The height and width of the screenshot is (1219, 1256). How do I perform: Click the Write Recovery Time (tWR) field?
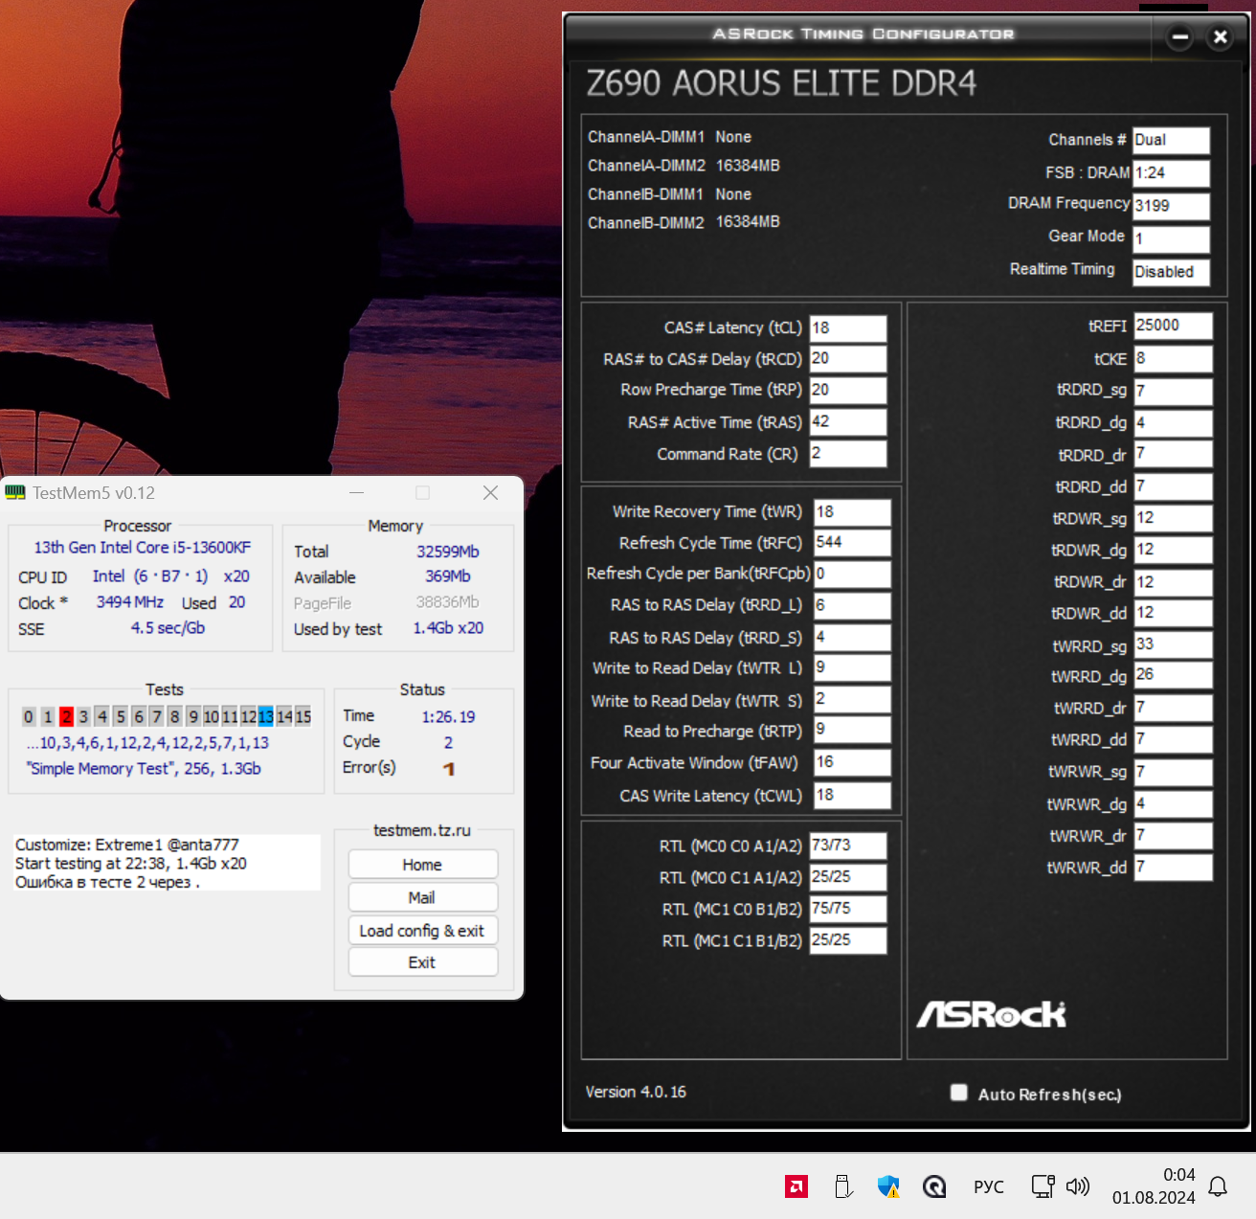click(x=853, y=512)
